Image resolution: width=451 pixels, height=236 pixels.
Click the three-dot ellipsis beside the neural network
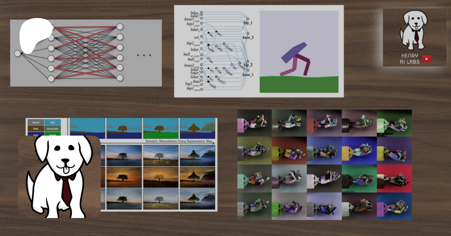(144, 55)
